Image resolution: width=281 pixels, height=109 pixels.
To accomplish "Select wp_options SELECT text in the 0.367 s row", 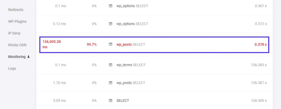I will coord(132,6).
